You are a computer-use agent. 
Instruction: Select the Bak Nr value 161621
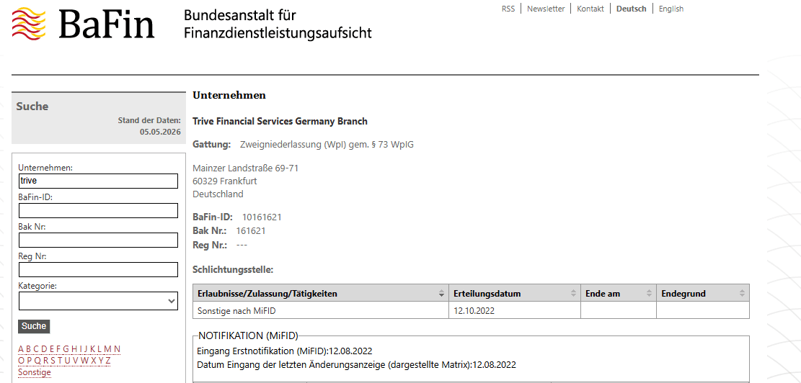click(250, 231)
